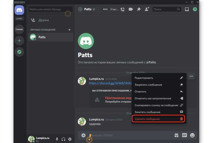The height and width of the screenshot is (143, 209).
Task: Create new direct message plus icon
Action: coord(69,30)
